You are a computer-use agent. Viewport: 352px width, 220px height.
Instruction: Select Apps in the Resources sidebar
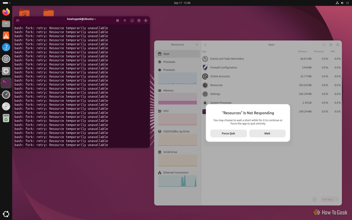177,54
